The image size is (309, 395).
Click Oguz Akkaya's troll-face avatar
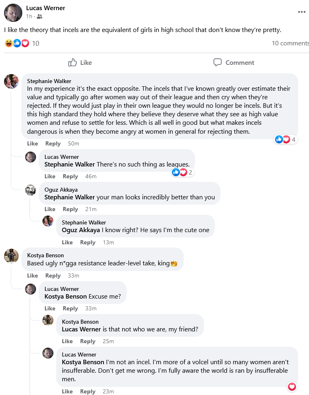[x=31, y=190]
